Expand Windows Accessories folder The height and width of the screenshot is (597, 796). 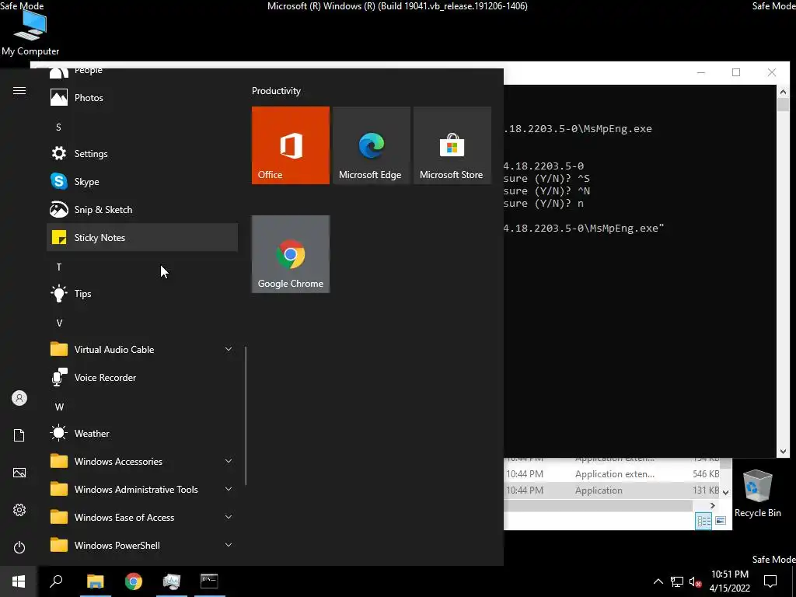click(x=142, y=461)
